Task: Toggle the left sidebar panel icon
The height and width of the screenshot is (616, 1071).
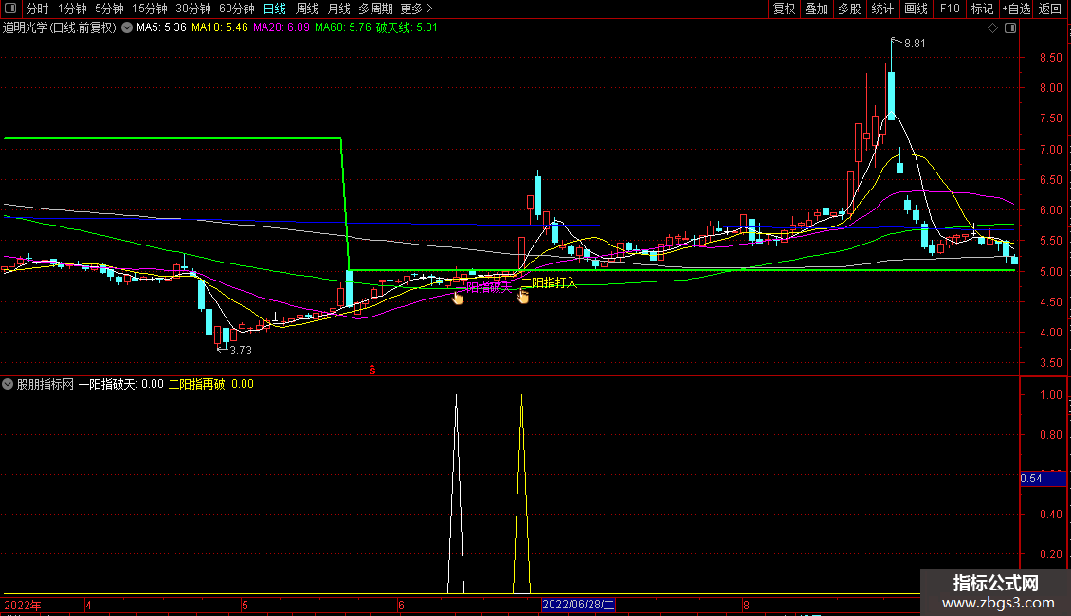Action: tap(10, 9)
